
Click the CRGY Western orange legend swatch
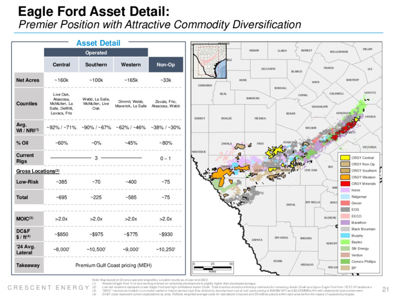pyautogui.click(x=345, y=177)
